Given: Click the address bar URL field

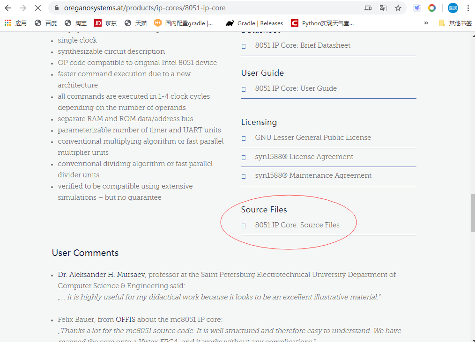Looking at the screenshot, I should (187, 8).
